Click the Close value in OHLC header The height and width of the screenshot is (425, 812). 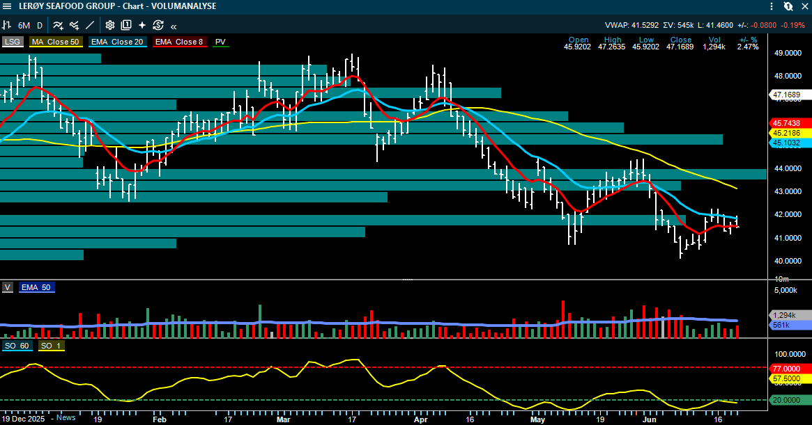680,47
